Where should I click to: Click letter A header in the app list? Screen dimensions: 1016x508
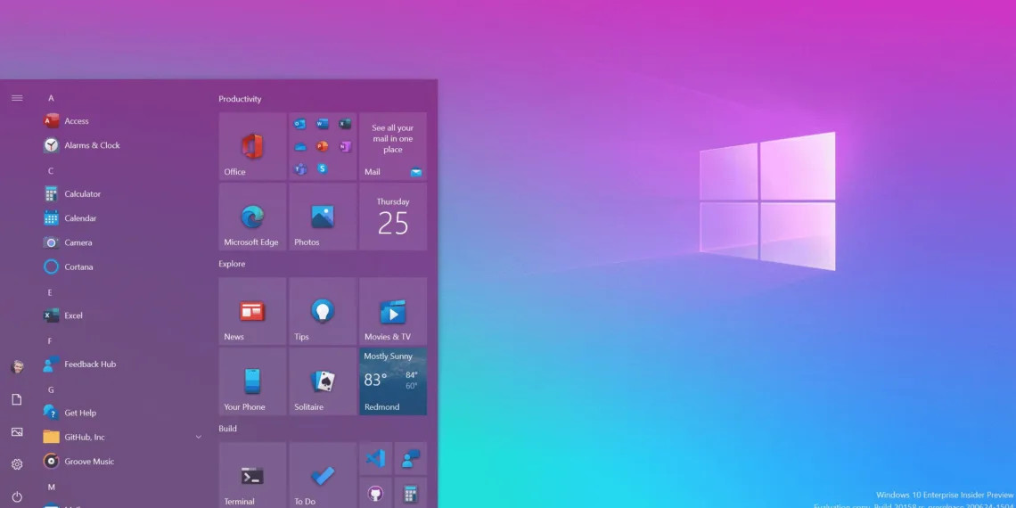[x=51, y=98]
